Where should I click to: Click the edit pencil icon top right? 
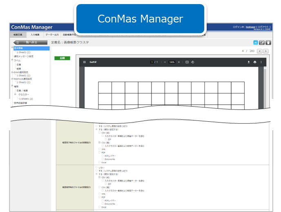262,42
